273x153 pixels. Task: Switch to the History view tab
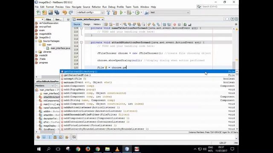tap(97, 25)
